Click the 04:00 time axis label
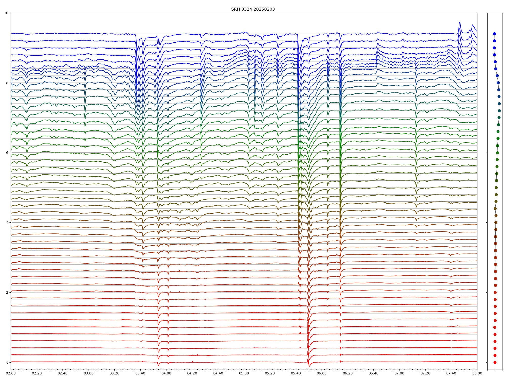The image size is (506, 379). coord(166,373)
